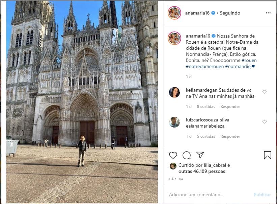277x204 pixels.
Task: Like luizcarlossouza_silva's comment heart
Action: (264, 122)
